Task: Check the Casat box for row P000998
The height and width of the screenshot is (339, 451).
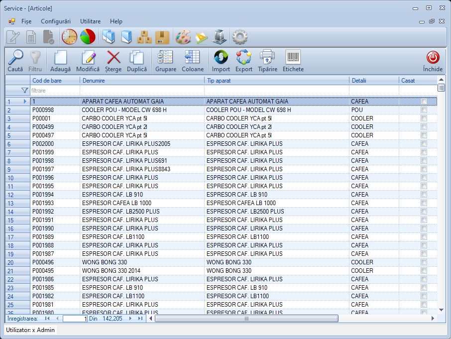Action: [x=424, y=110]
